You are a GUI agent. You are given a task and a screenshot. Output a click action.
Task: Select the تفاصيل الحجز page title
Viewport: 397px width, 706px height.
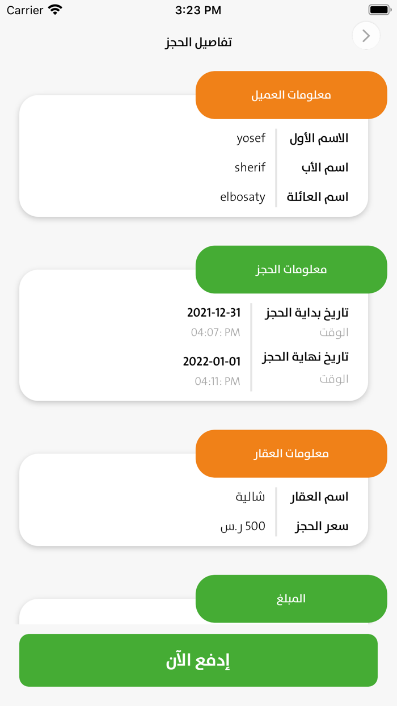pos(198,43)
